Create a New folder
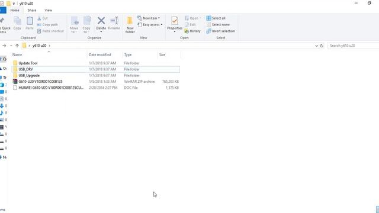Screen dimensions: 379x213 pyautogui.click(x=130, y=25)
